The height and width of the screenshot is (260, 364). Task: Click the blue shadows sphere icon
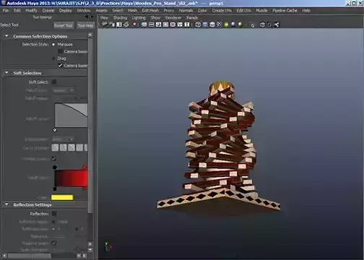(x=233, y=25)
